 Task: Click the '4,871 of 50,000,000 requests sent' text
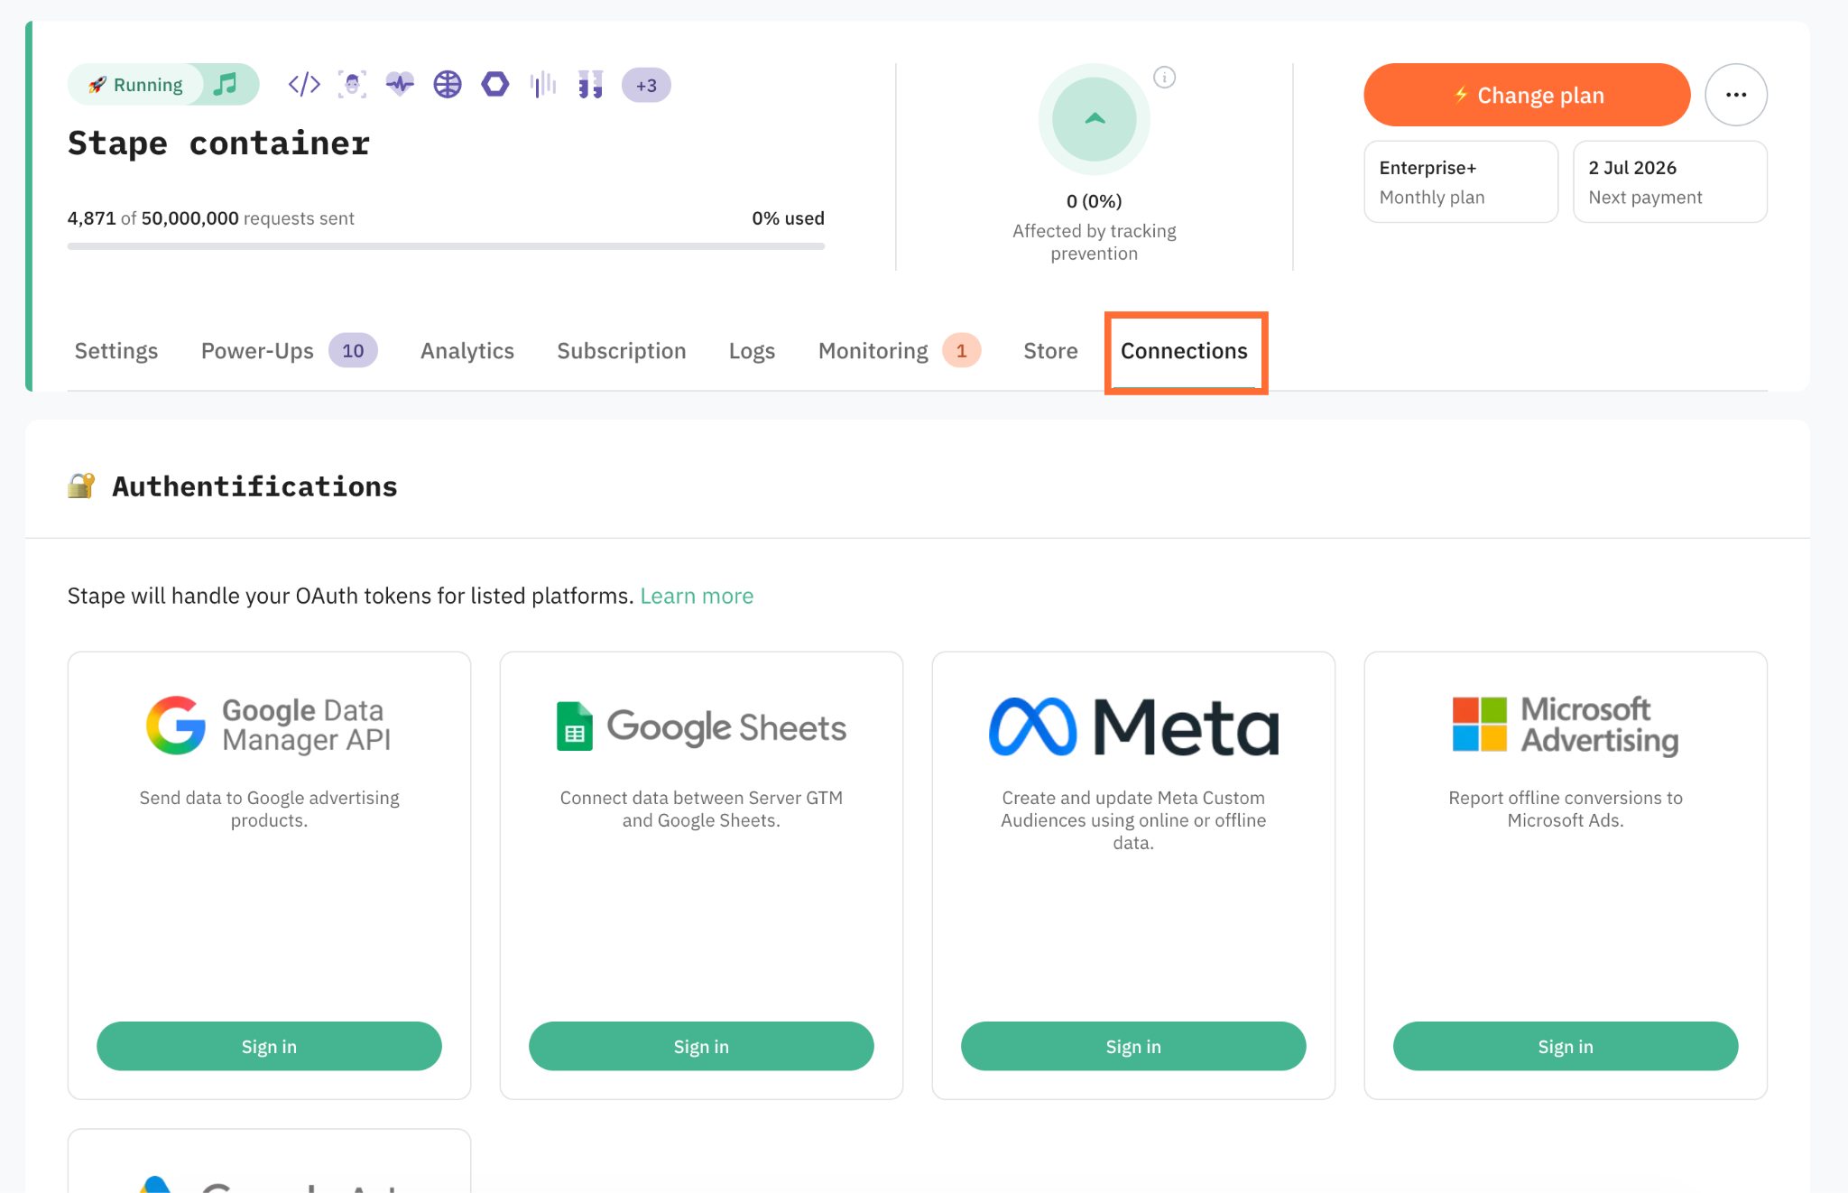tap(211, 218)
